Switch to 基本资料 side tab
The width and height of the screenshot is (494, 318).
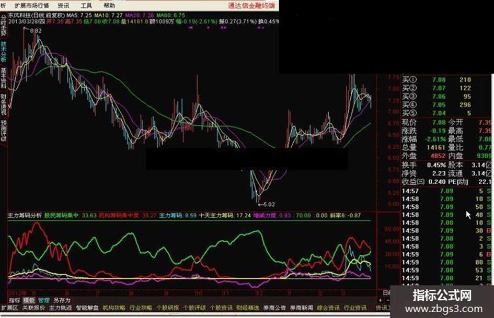(x=3, y=78)
